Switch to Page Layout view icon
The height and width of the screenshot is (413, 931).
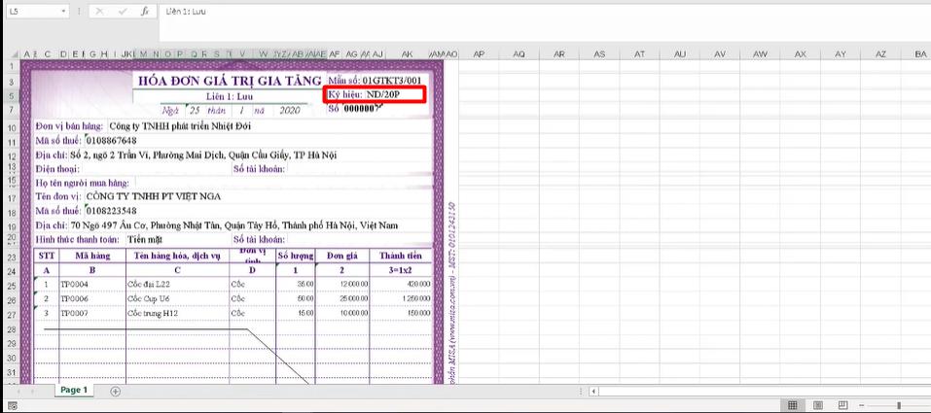pos(817,405)
